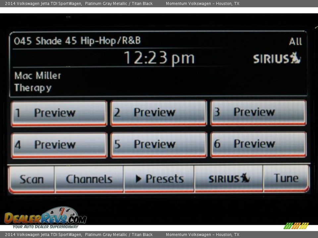Tap the song title Therapy

pos(33,88)
